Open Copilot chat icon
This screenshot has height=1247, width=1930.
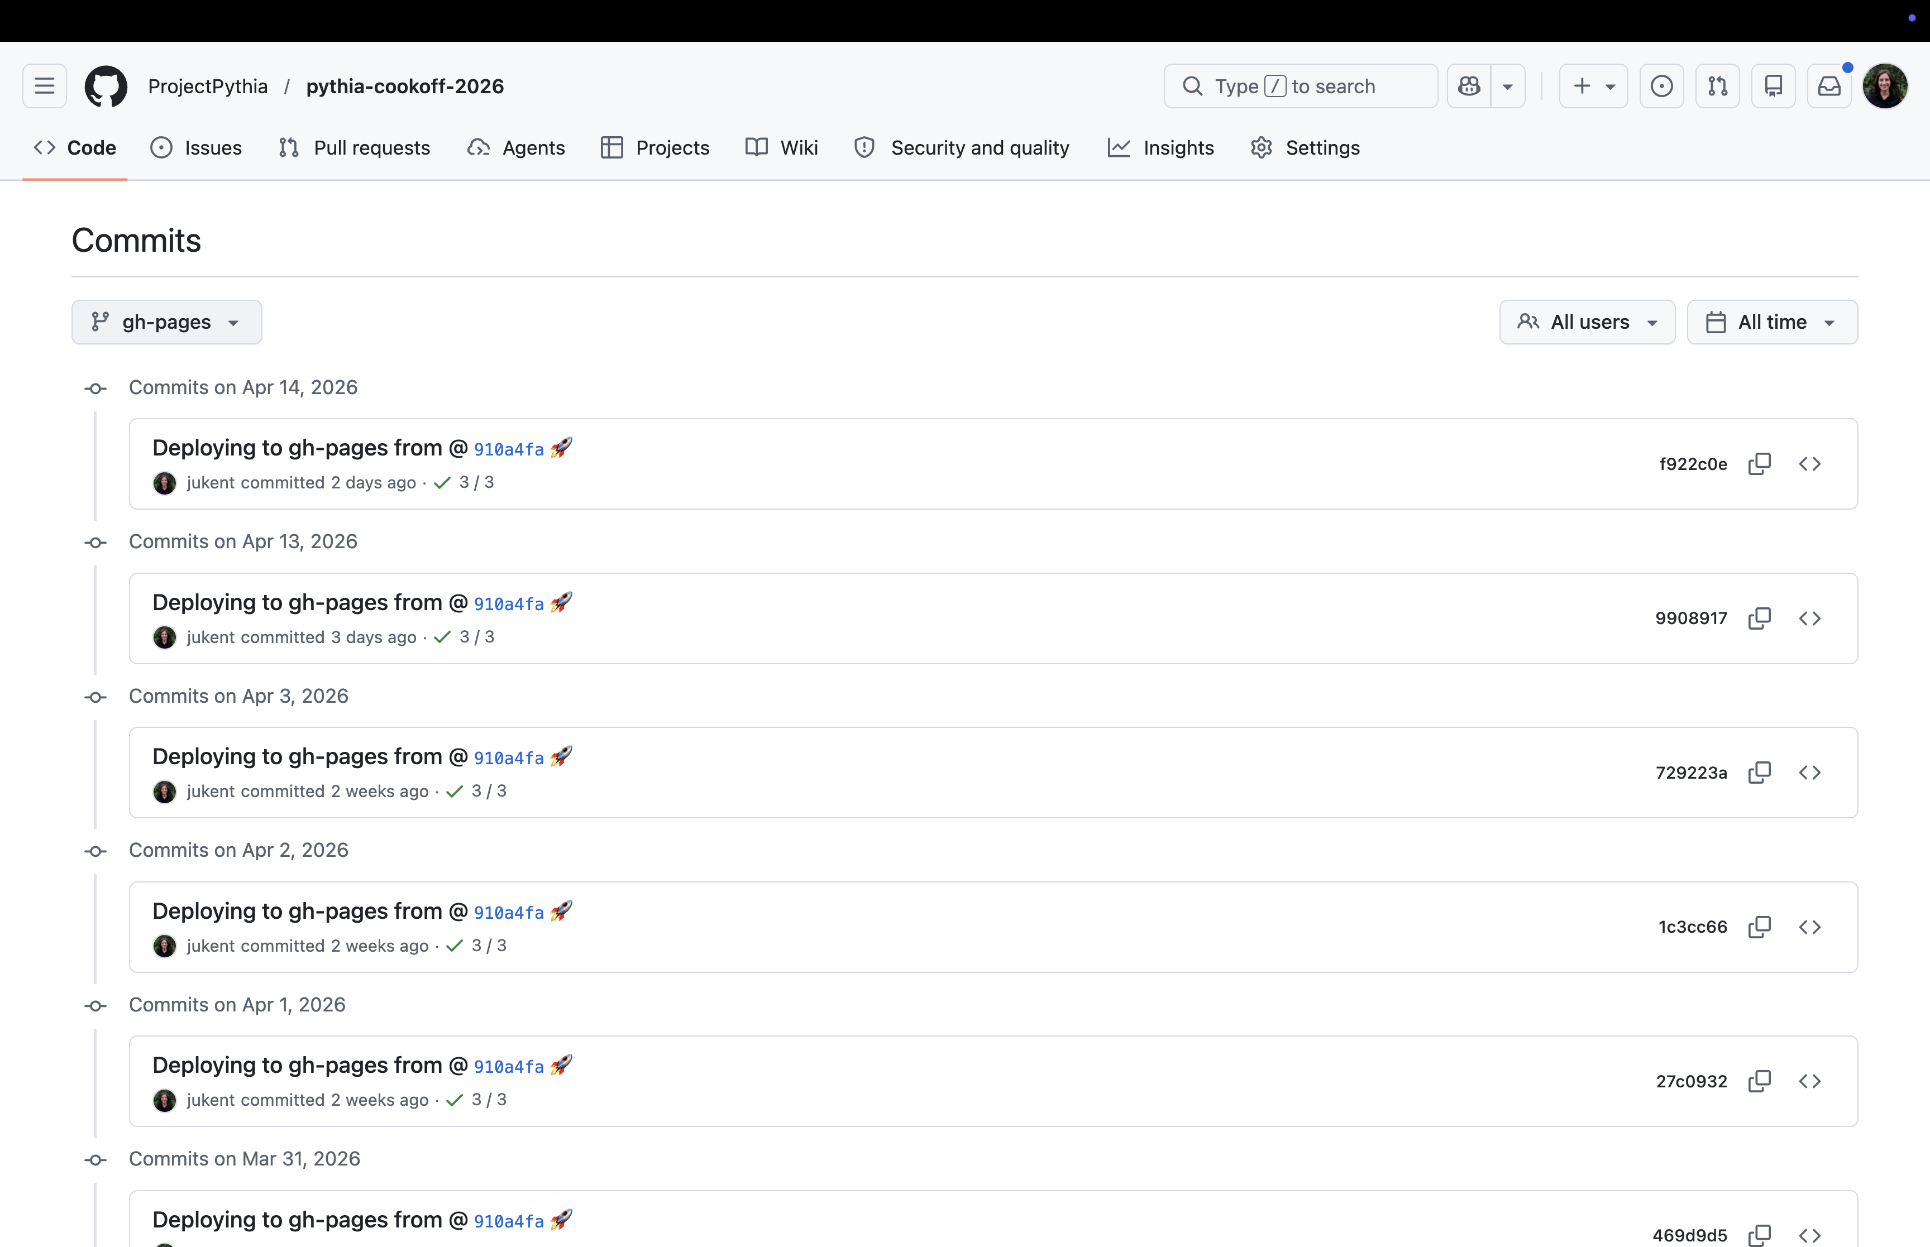(1469, 86)
